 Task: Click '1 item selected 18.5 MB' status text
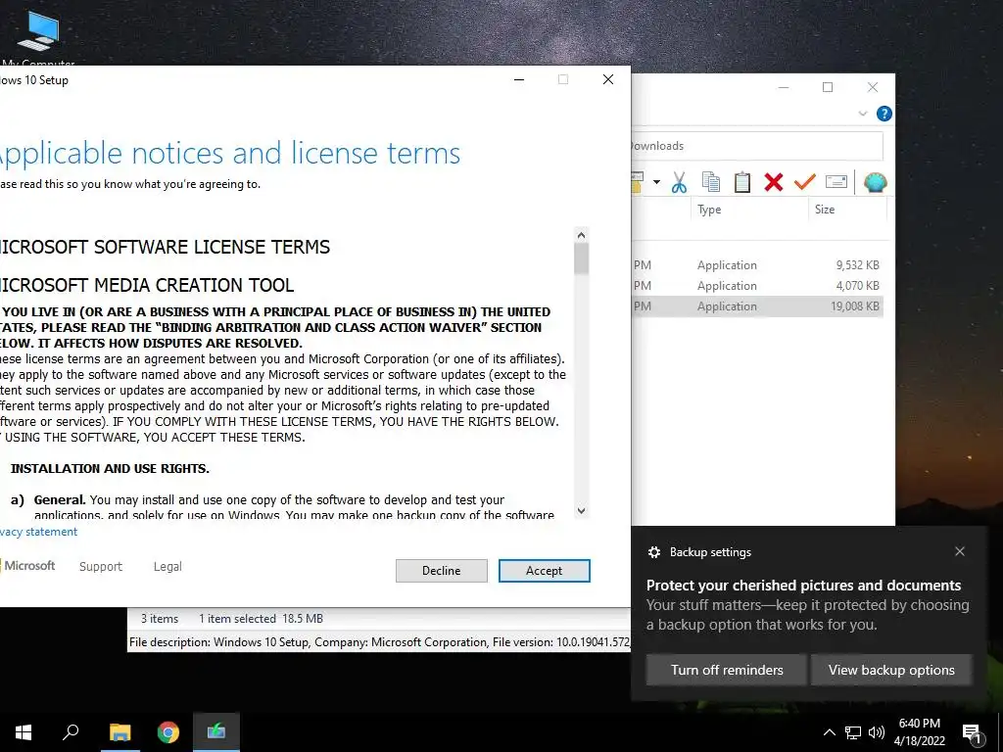[x=261, y=619]
